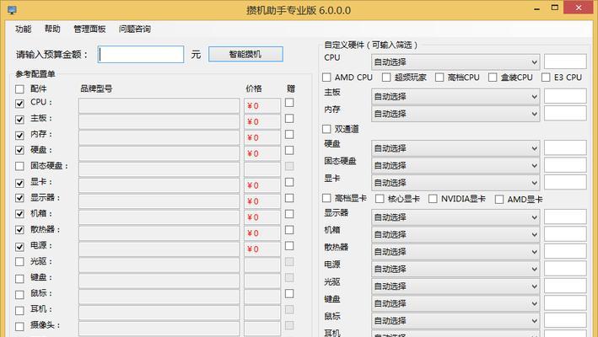
Task: Check the 鼠标 component checkbox
Action: click(19, 295)
